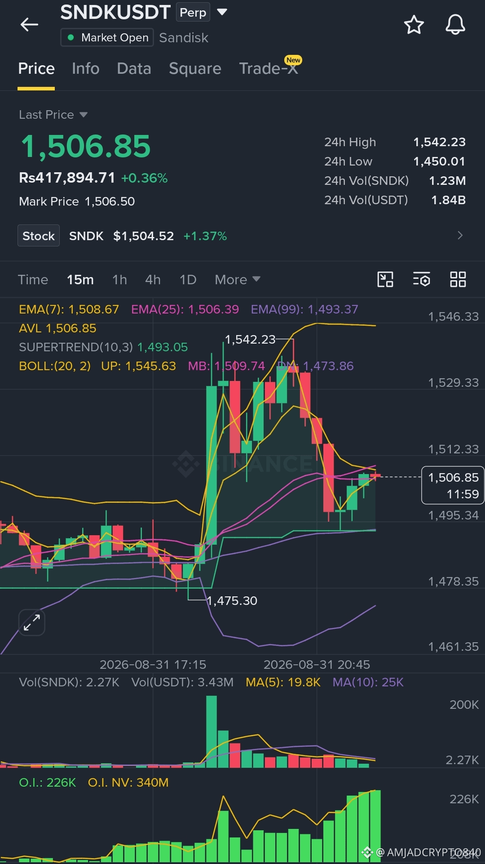Open the chart grid layout icon
Screen dimensions: 485x864
[458, 279]
